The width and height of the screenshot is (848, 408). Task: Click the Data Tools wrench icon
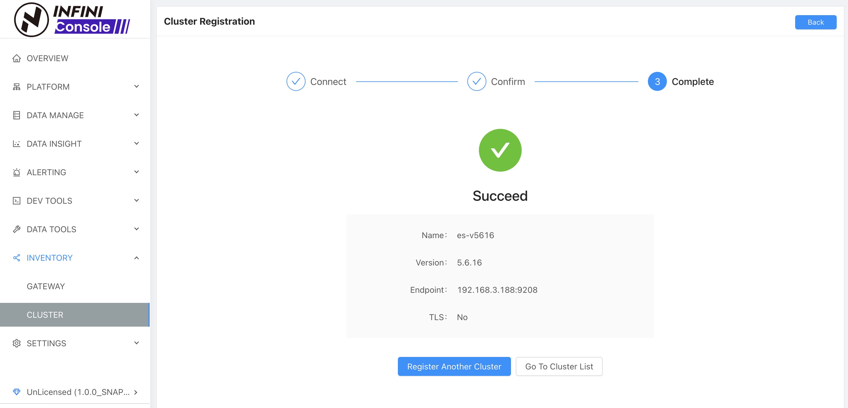tap(16, 229)
